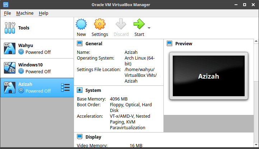Viewport: 259px width, 149px height.
Task: Click the Tools wrench icon
Action: click(9, 28)
